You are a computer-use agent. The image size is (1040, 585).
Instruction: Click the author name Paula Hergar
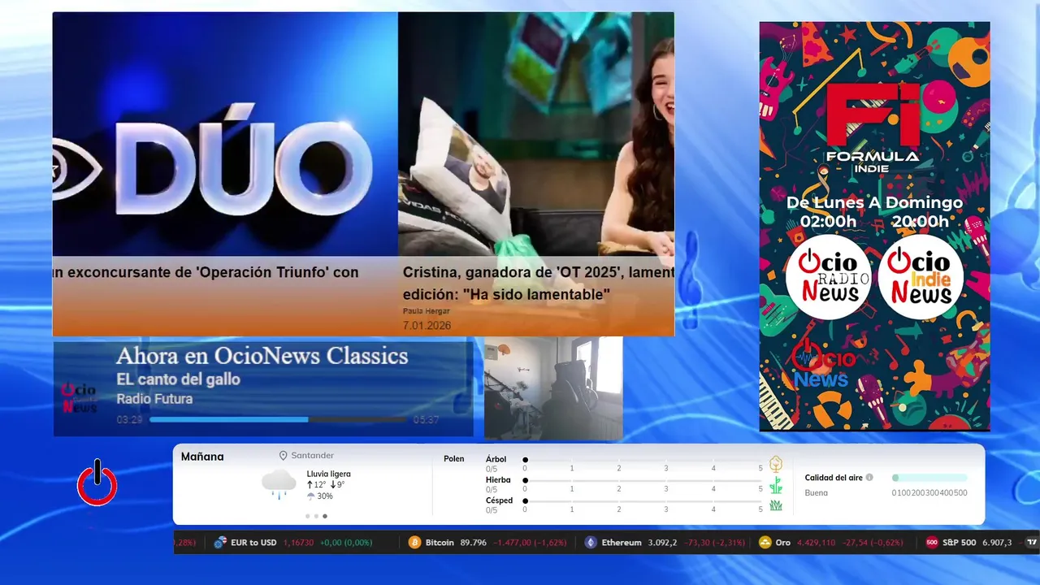426,311
